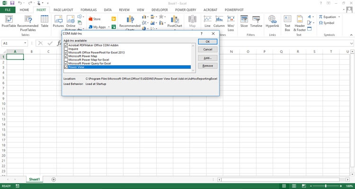Expand the My Apps dropdown arrow
The width and height of the screenshot is (355, 189).
(x=109, y=27)
